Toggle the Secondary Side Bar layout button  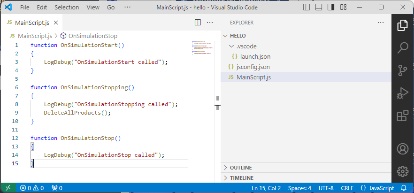pyautogui.click(x=331, y=8)
